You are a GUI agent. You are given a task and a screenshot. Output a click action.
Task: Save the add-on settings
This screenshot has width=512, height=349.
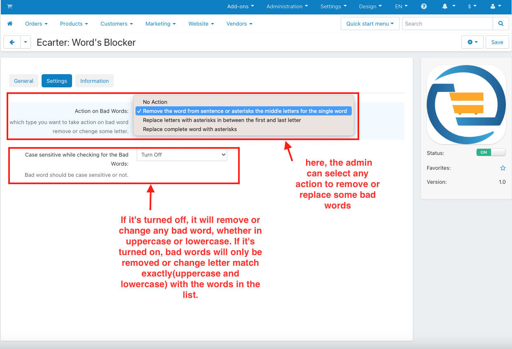pos(497,42)
